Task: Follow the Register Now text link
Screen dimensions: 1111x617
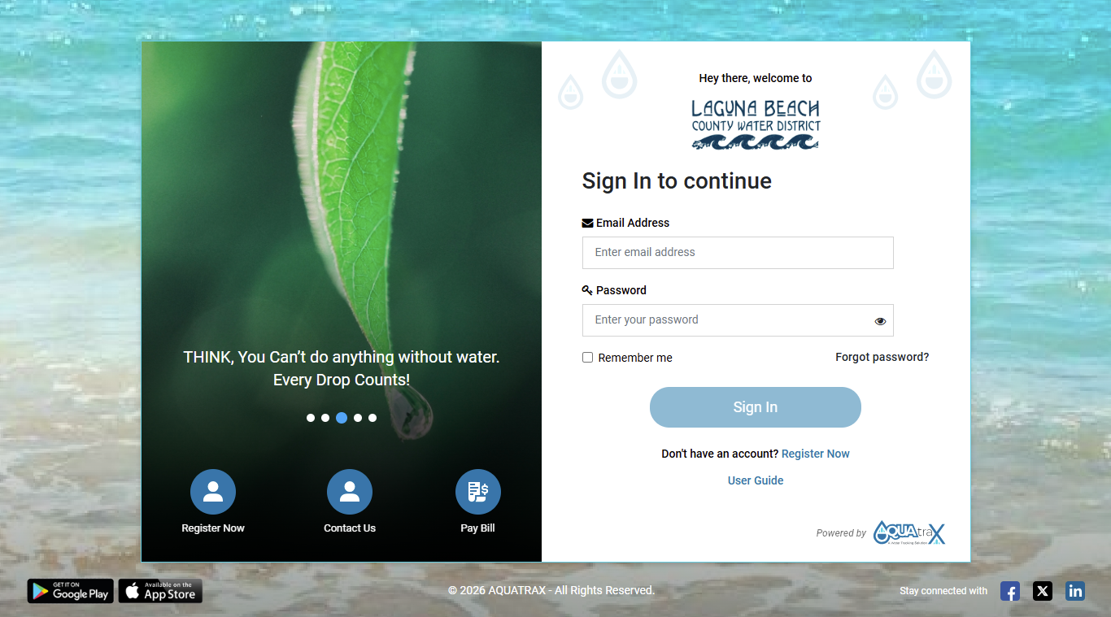Action: tap(816, 454)
